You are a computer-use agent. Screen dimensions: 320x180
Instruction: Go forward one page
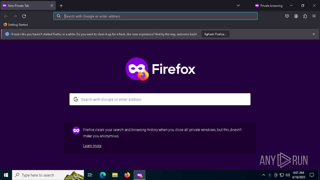point(15,16)
